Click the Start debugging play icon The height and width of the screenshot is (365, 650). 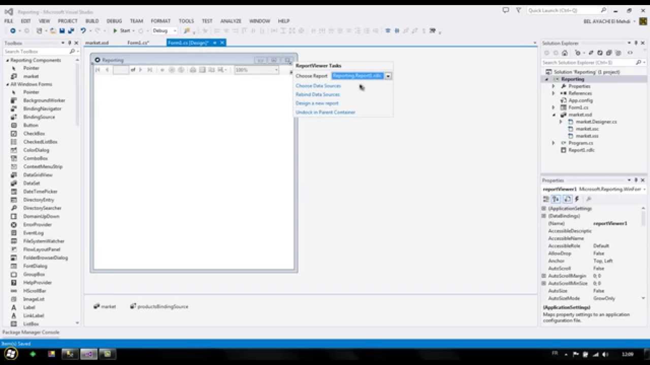click(x=115, y=31)
